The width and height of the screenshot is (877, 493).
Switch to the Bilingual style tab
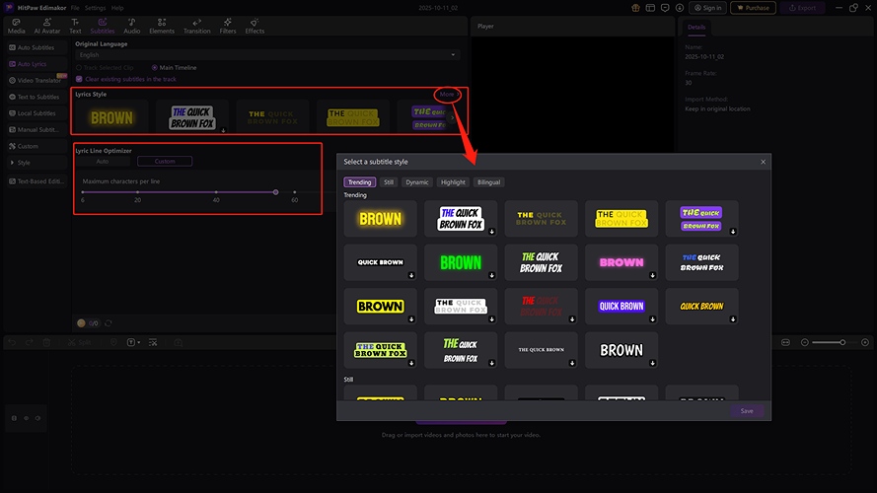(488, 182)
